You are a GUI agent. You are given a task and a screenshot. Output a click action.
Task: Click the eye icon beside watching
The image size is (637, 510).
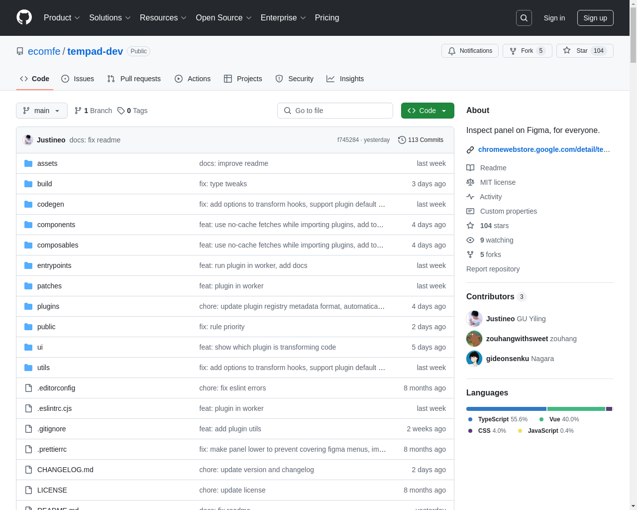[x=470, y=240]
